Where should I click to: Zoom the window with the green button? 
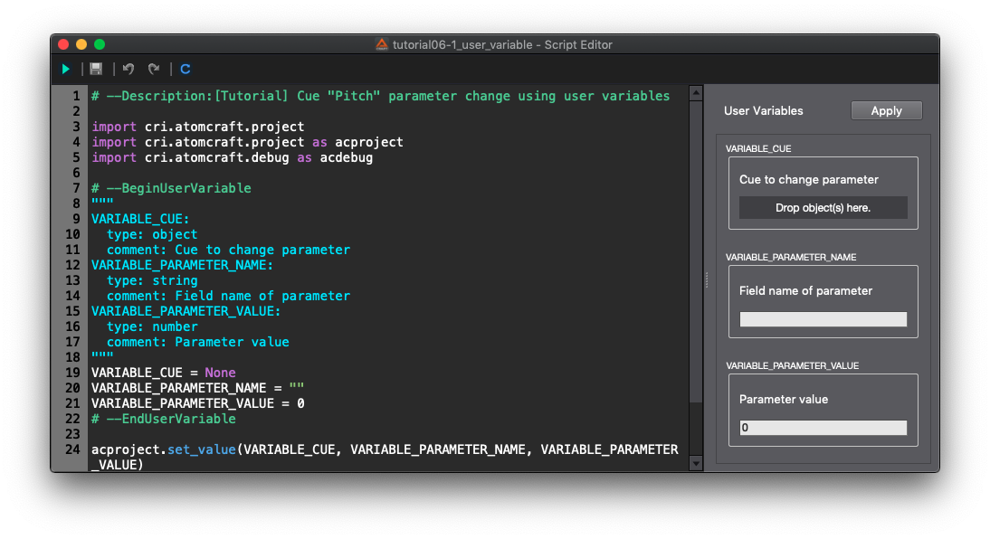100,44
